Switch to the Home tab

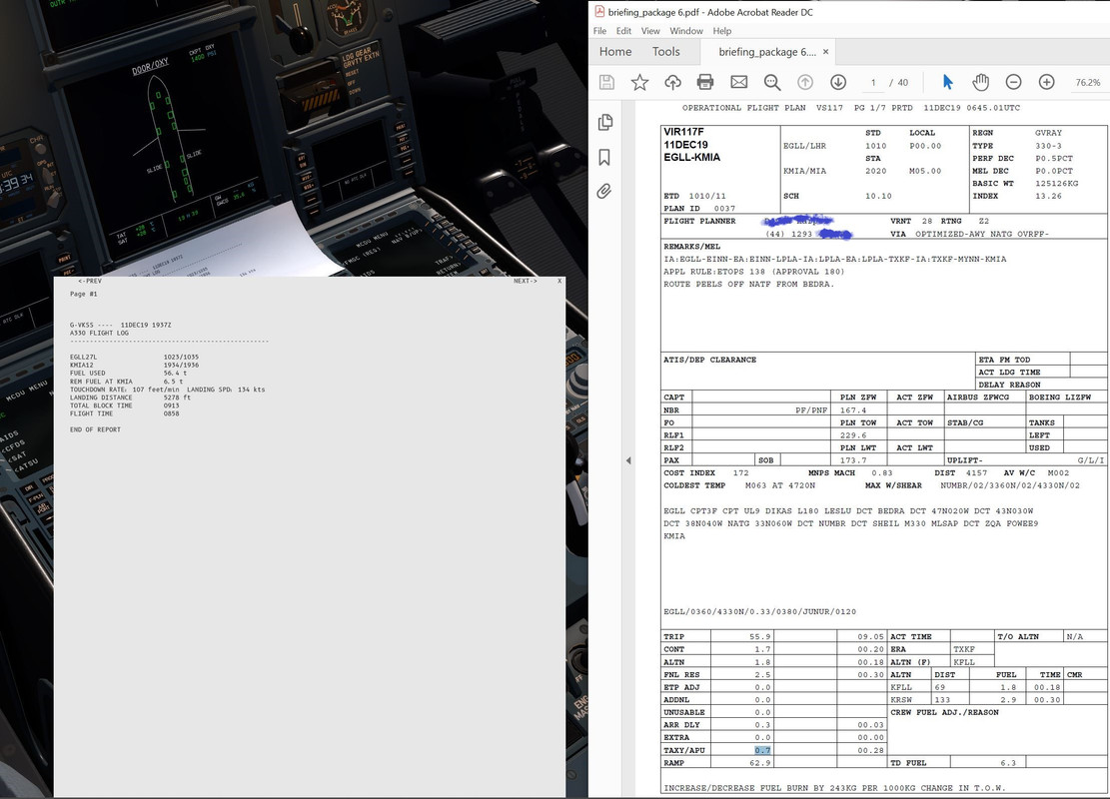coord(615,52)
